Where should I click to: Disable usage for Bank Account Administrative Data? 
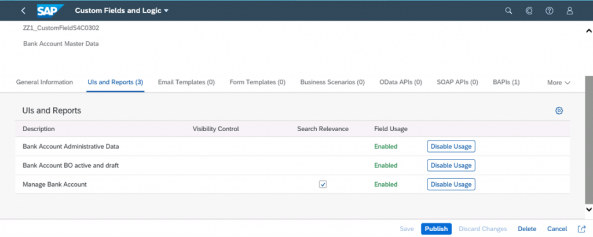point(451,146)
